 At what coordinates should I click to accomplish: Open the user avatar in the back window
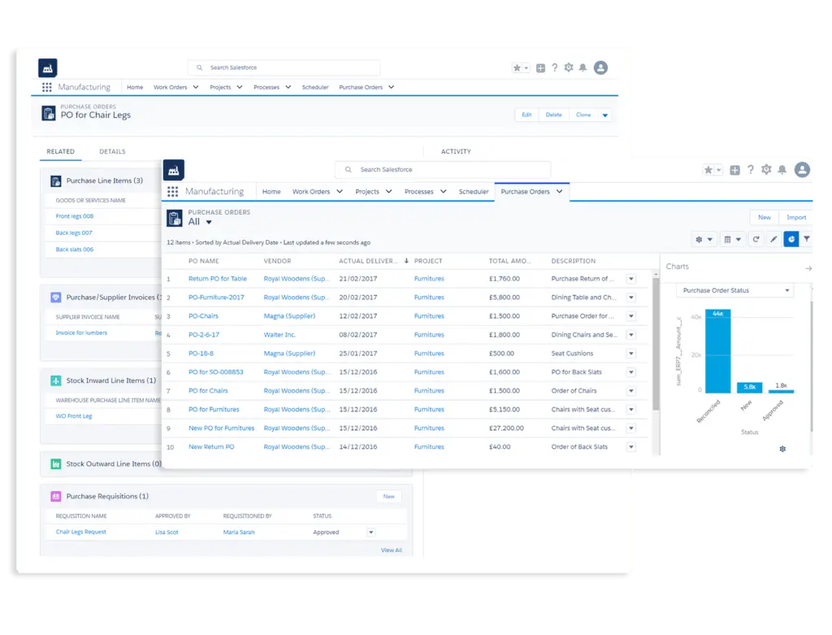[600, 68]
